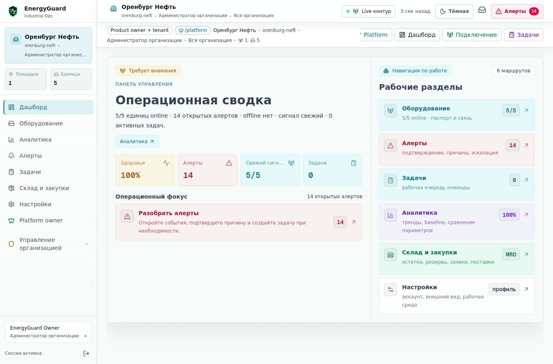
Task: Toggle the Live контур indicator
Action: click(369, 11)
